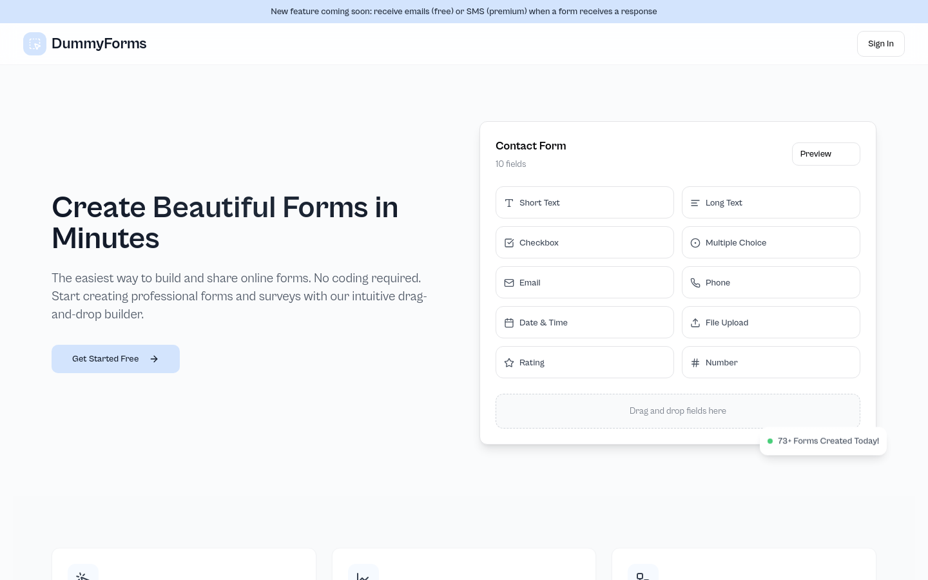Screen dimensions: 928x580
Task: Click the Create Beautiful Forms headline
Action: (x=225, y=223)
